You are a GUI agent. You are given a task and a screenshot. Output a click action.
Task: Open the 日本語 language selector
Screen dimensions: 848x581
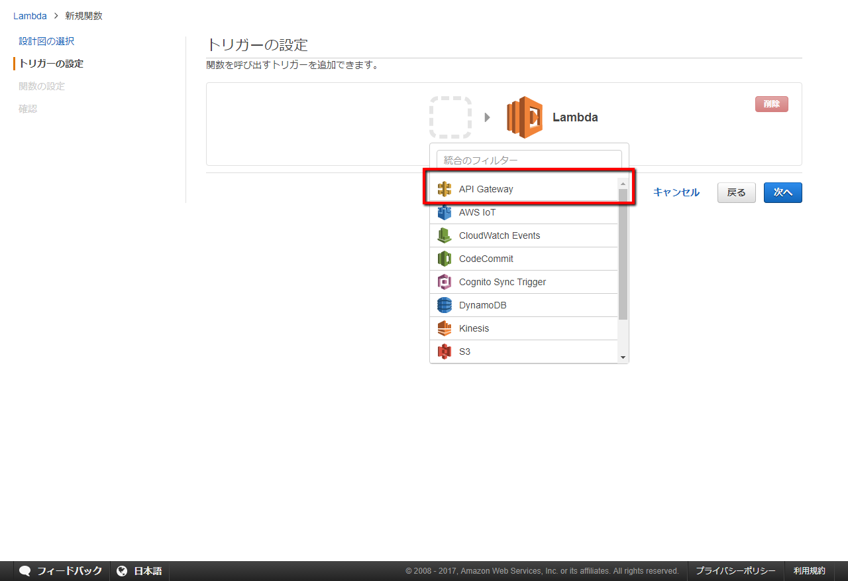140,571
